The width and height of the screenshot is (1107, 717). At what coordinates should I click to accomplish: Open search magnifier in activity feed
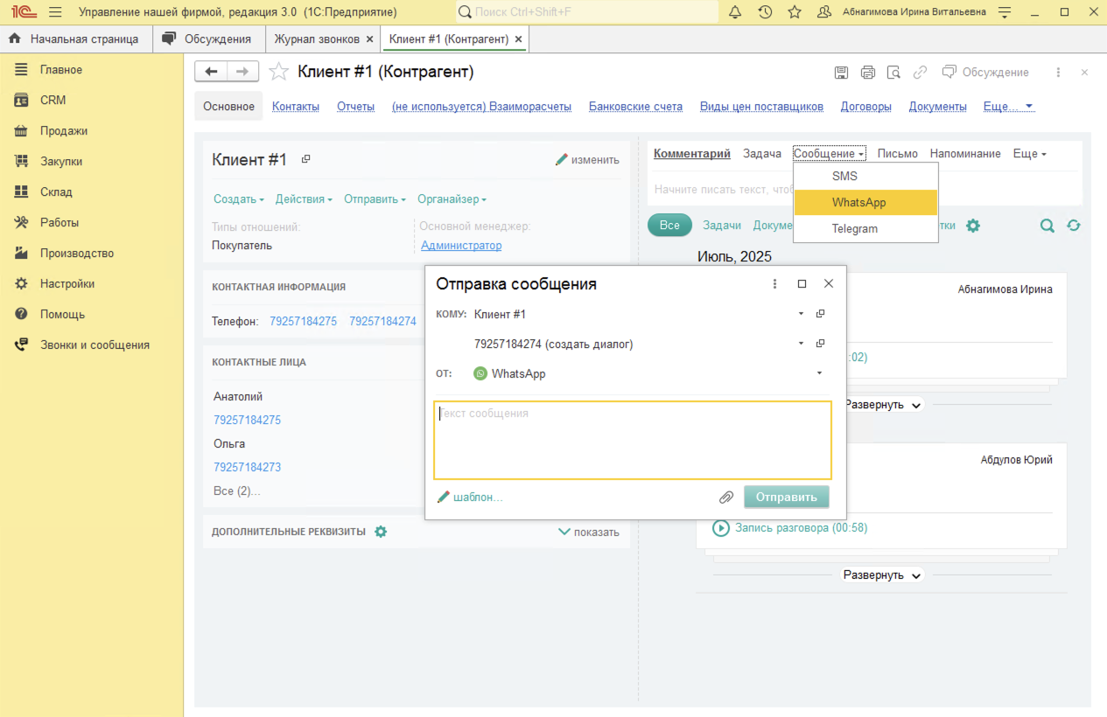1047,226
